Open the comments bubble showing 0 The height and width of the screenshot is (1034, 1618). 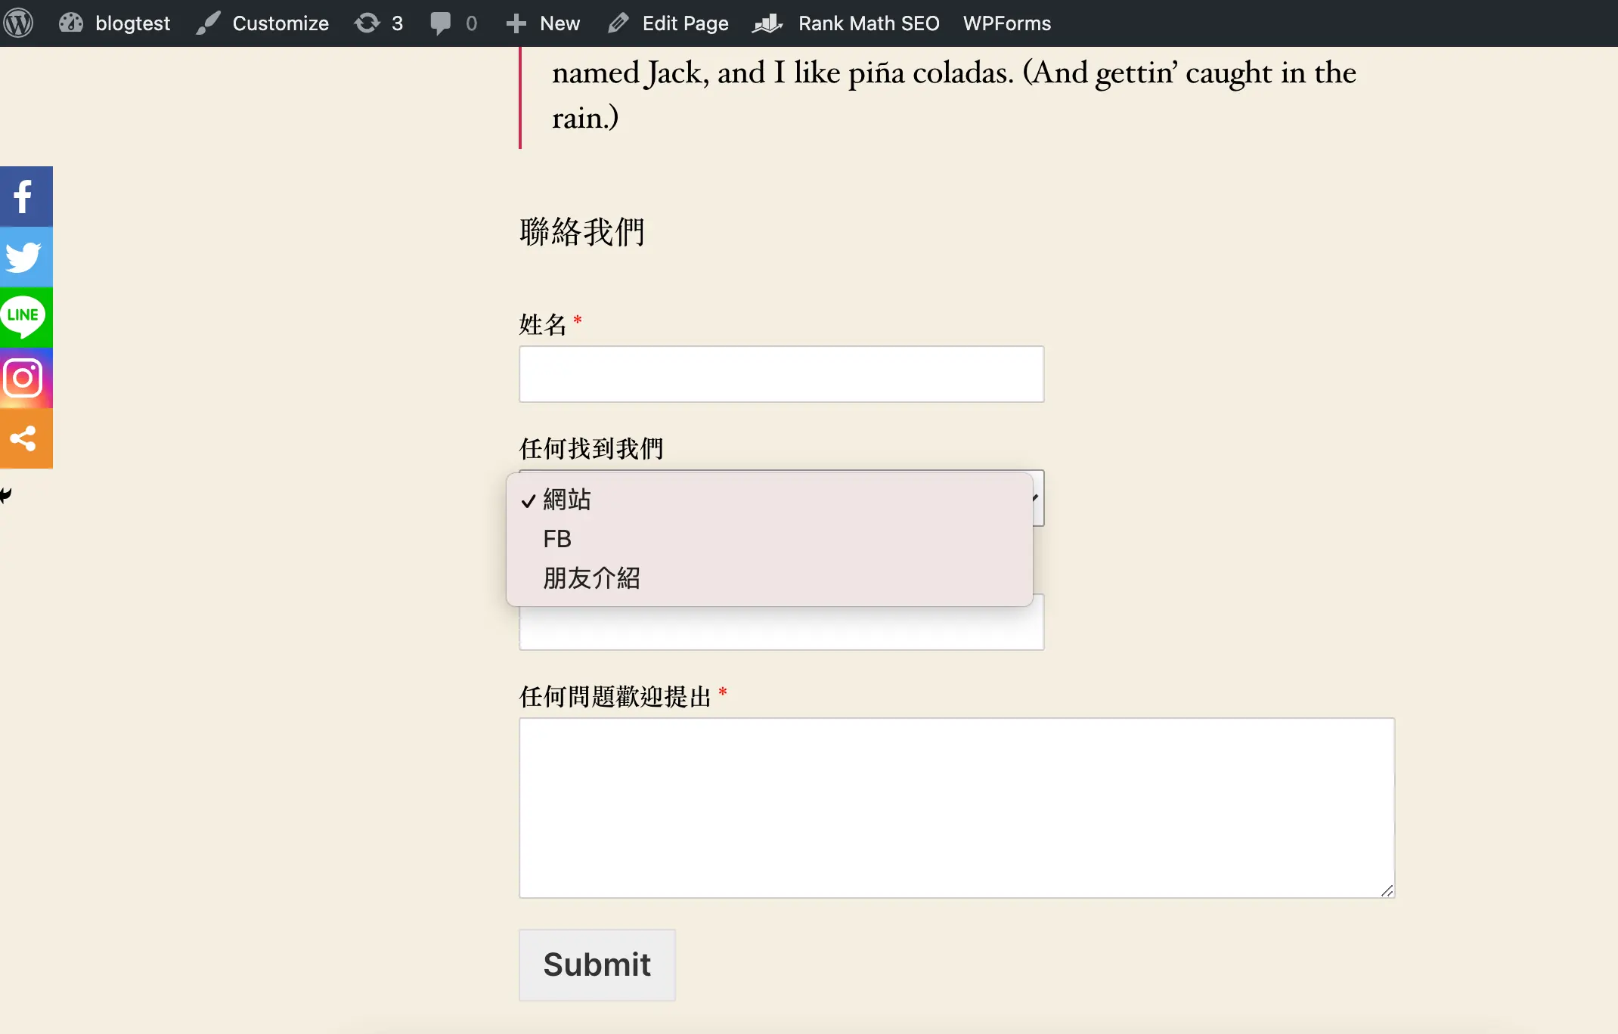[x=454, y=23]
